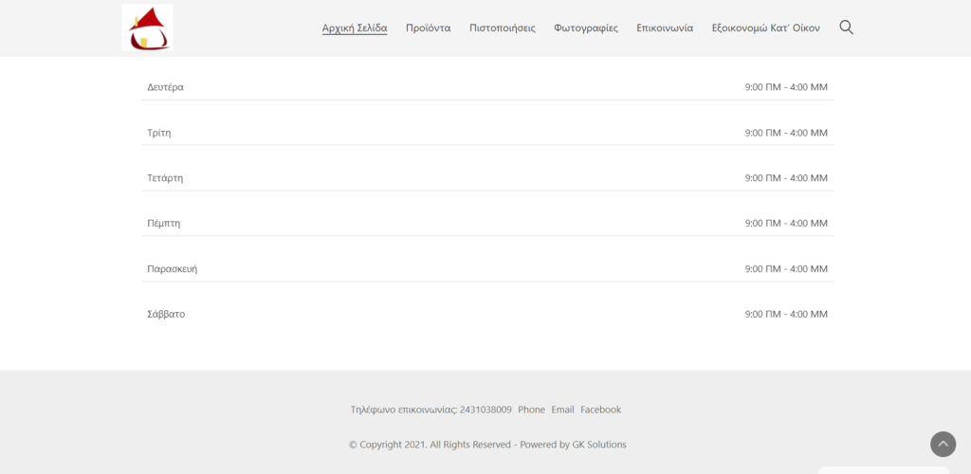Viewport: 971px width, 474px height.
Task: Go to Αρχική Σελίδα menu item
Action: [x=355, y=28]
